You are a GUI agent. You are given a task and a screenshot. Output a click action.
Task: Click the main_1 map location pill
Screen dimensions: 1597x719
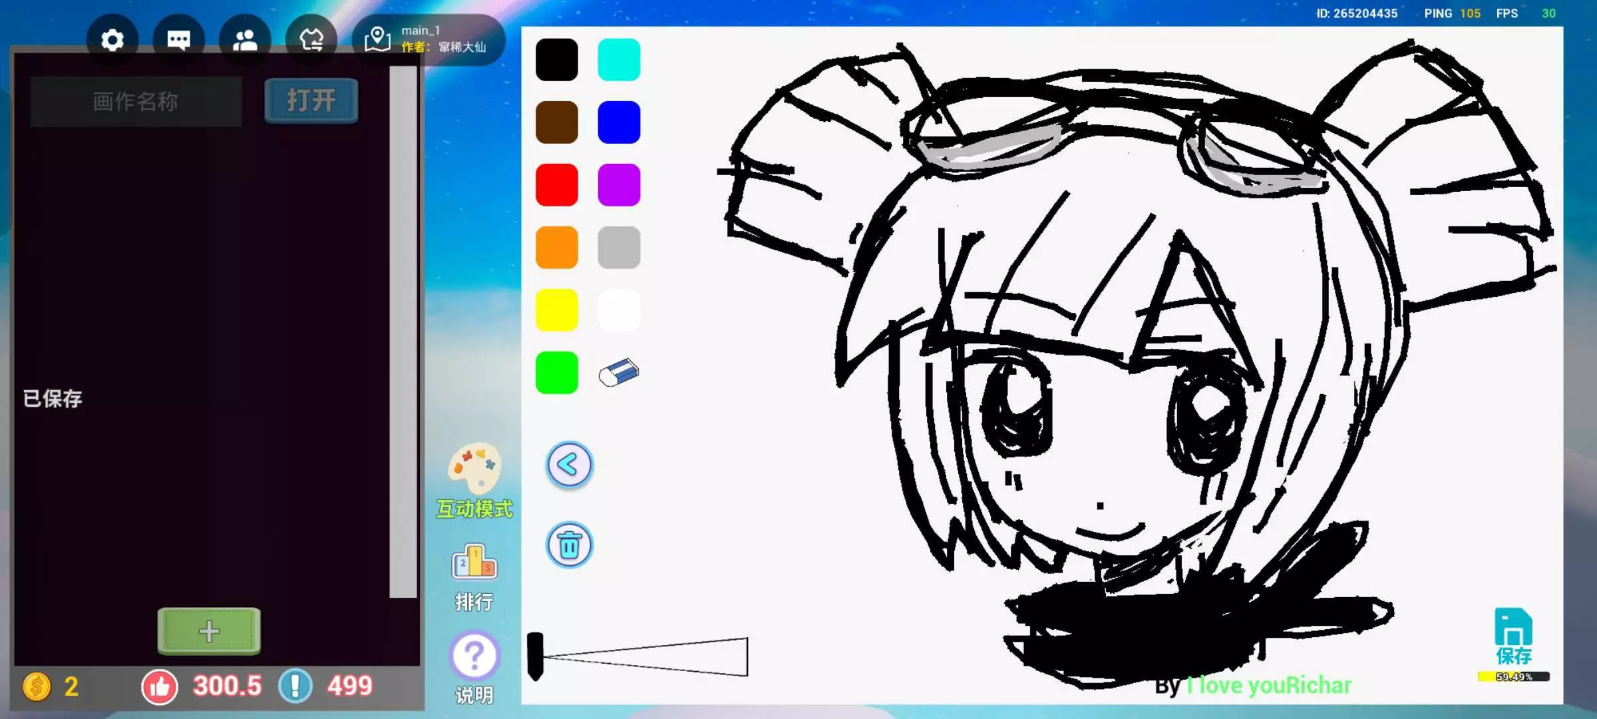click(x=429, y=39)
